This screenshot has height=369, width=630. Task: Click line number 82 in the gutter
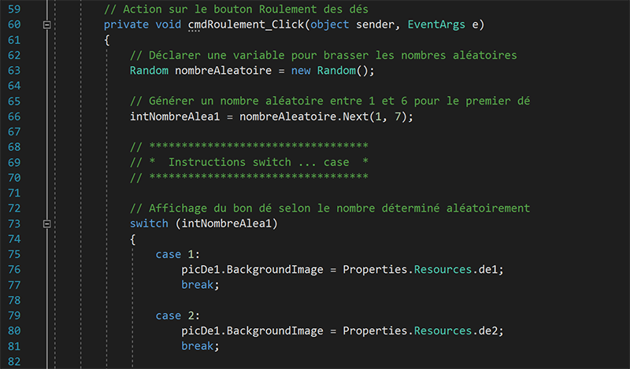pyautogui.click(x=14, y=361)
